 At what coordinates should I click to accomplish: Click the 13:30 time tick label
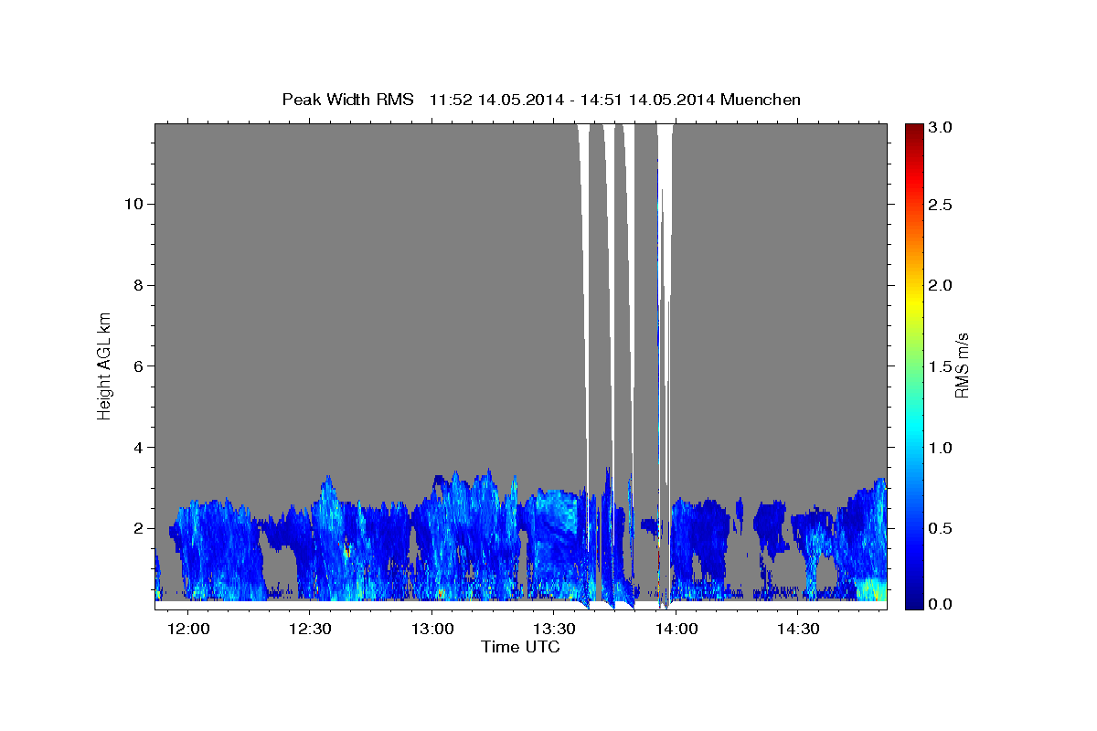point(554,629)
